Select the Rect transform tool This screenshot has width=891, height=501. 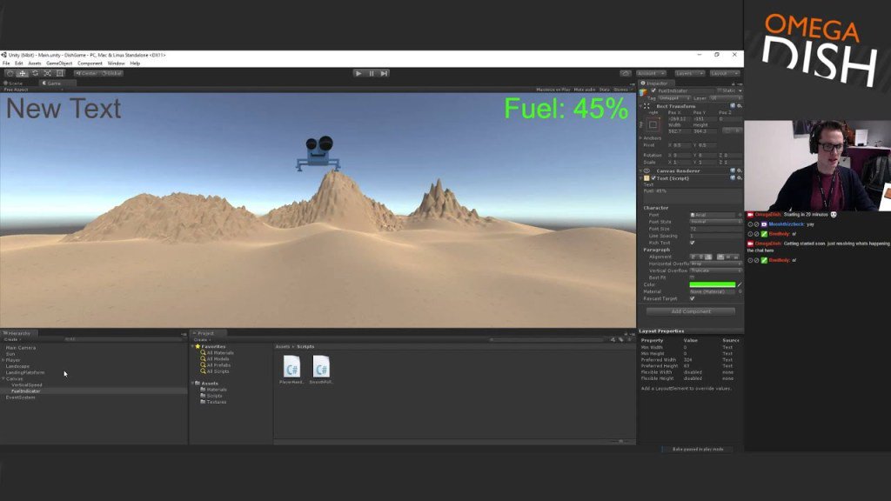60,73
